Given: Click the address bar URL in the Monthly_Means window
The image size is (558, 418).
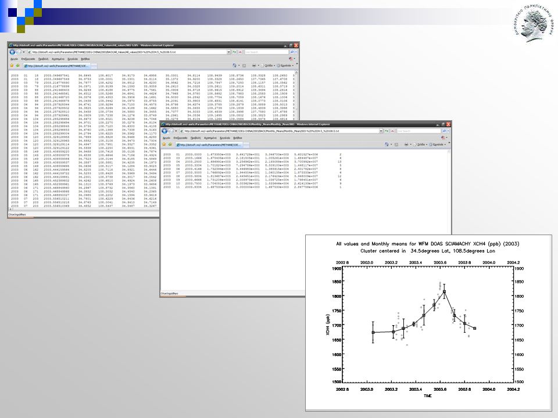Looking at the screenshot, I should coord(262,131).
